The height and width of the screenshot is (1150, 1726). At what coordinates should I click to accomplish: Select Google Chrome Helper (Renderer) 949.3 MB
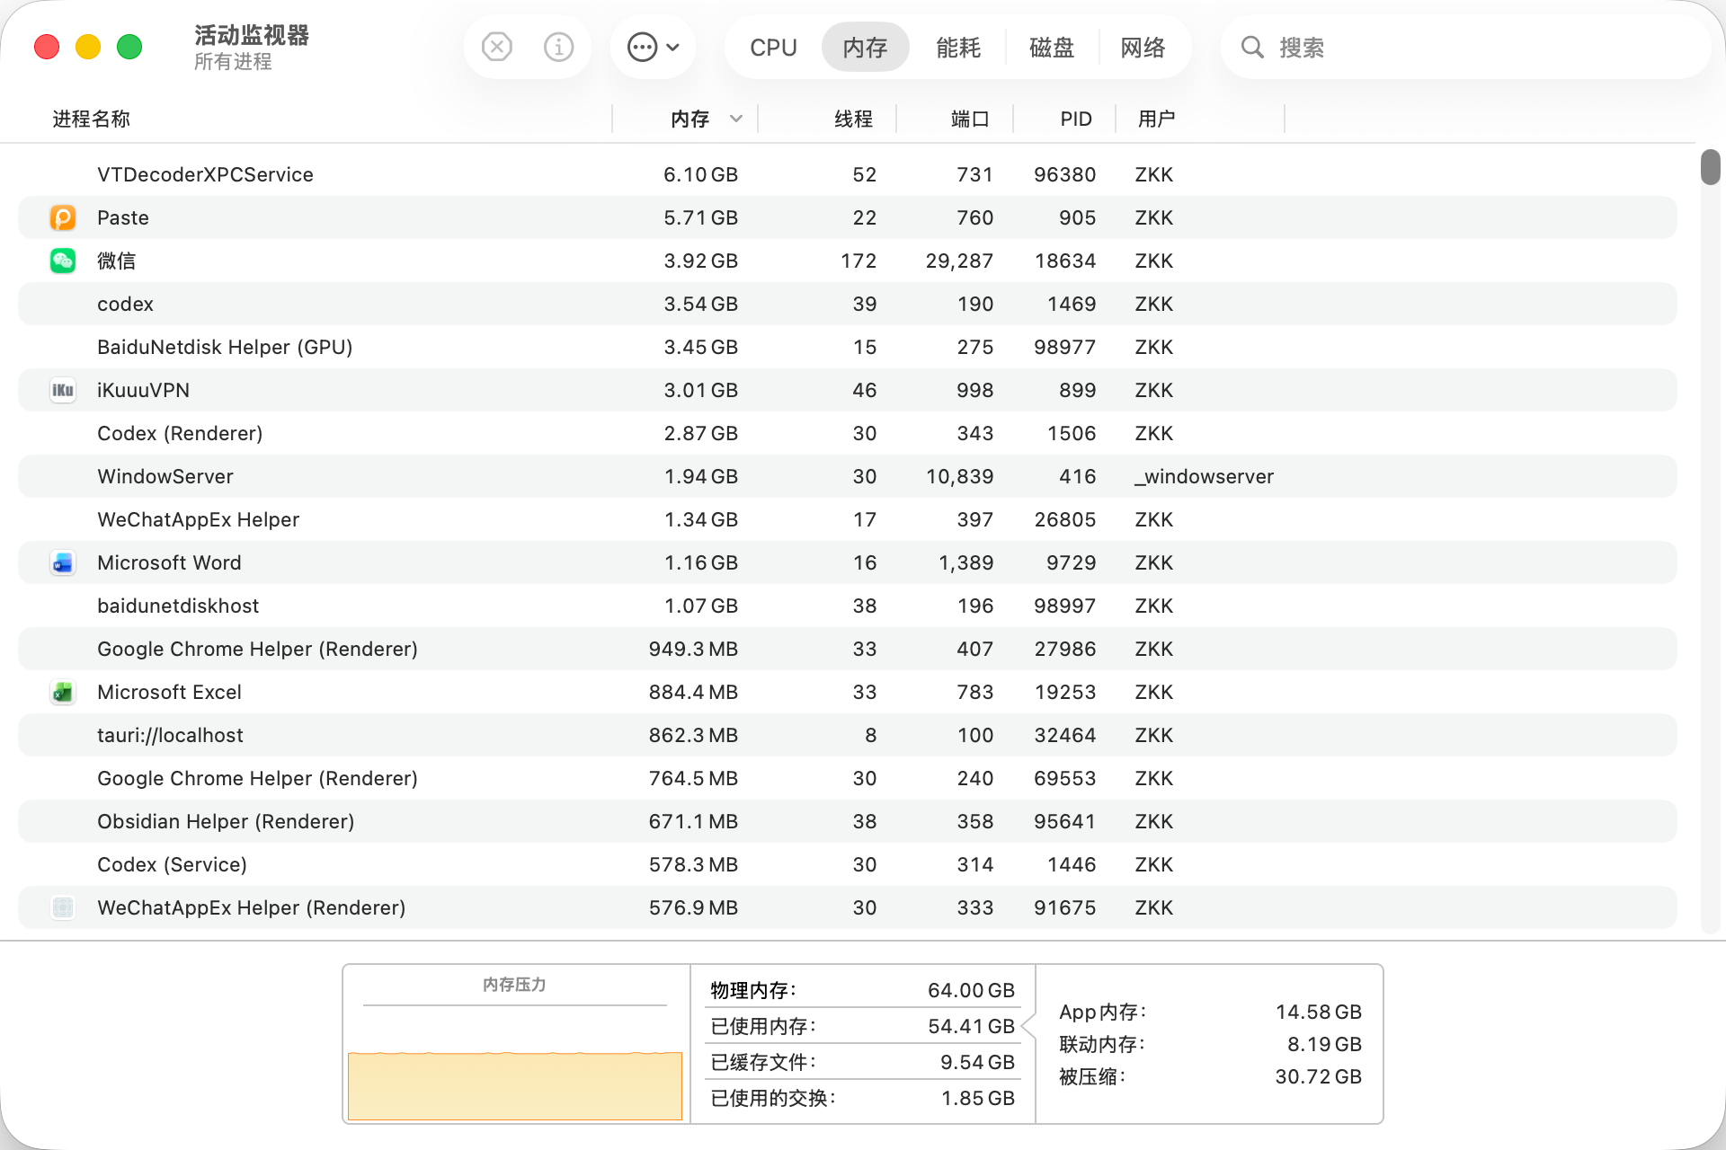tap(848, 649)
